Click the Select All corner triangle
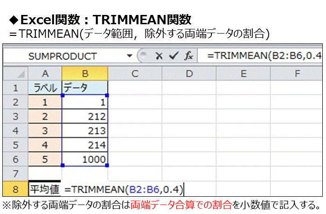Viewport: 326px width, 214px height. [16, 74]
